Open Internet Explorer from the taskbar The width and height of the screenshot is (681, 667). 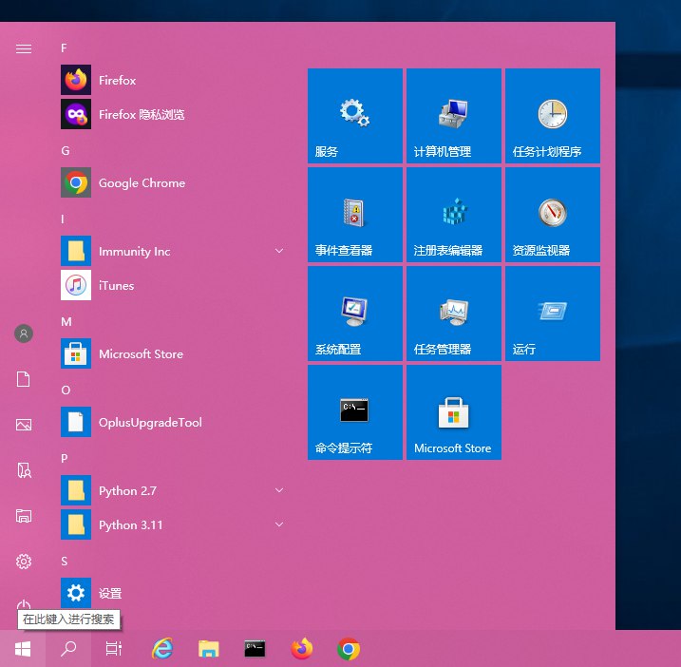[x=162, y=649]
